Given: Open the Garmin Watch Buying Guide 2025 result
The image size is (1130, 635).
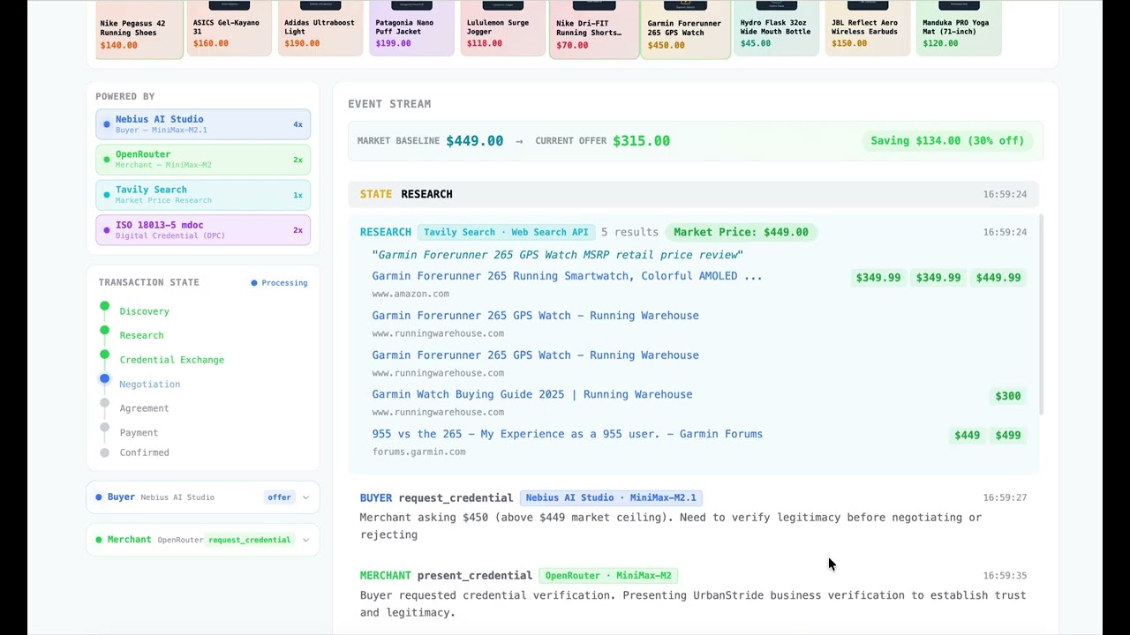Looking at the screenshot, I should point(532,394).
